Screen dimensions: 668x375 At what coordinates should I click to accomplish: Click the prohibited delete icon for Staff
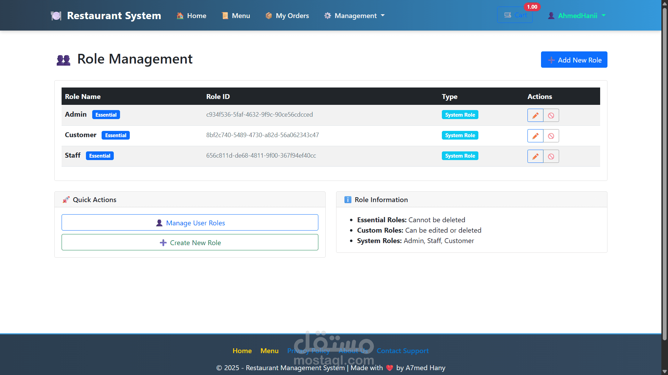(551, 156)
